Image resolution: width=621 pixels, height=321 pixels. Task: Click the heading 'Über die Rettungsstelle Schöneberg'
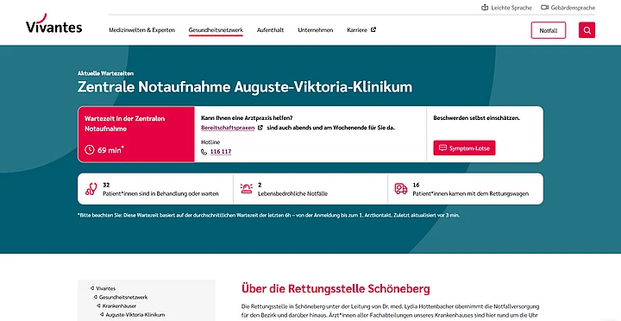(x=336, y=288)
